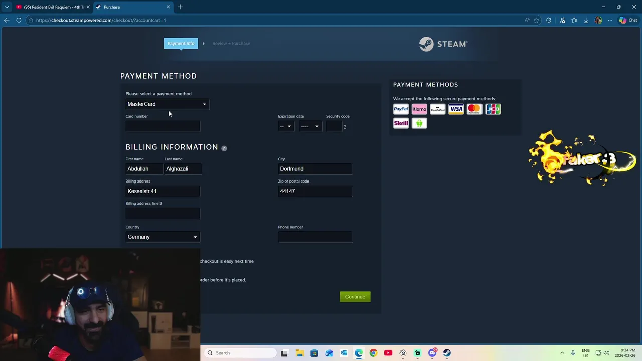642x361 pixels.
Task: Click the City field with Dortmund
Action: pos(315,169)
